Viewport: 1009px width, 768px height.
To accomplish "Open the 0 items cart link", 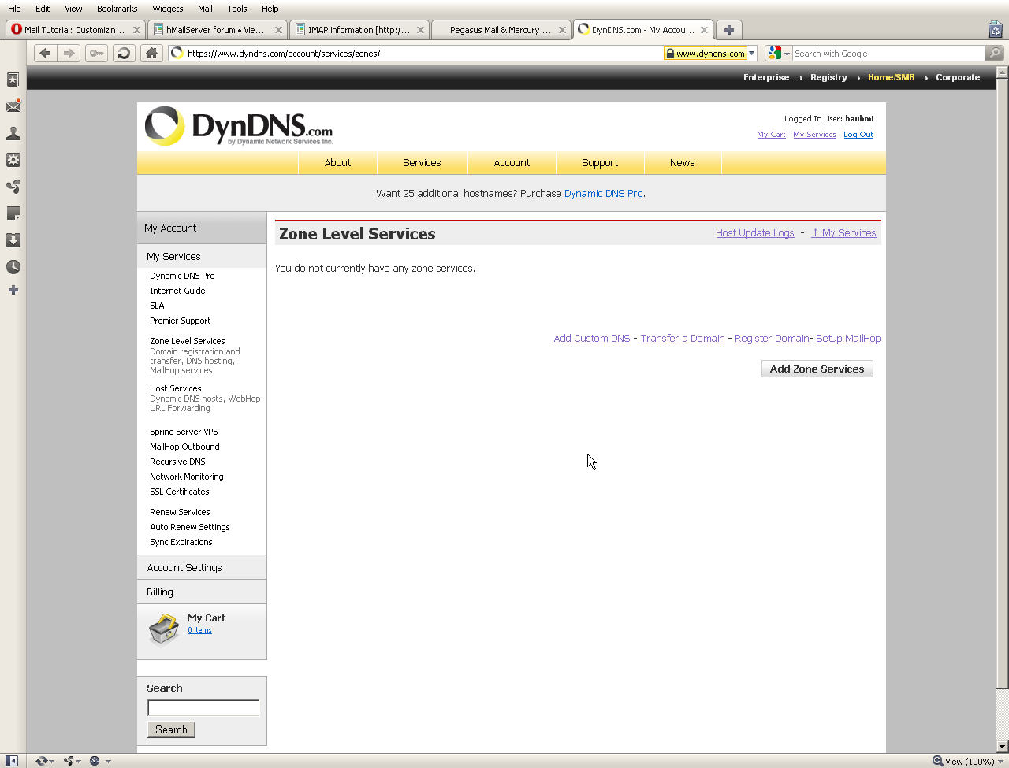I will (x=199, y=630).
